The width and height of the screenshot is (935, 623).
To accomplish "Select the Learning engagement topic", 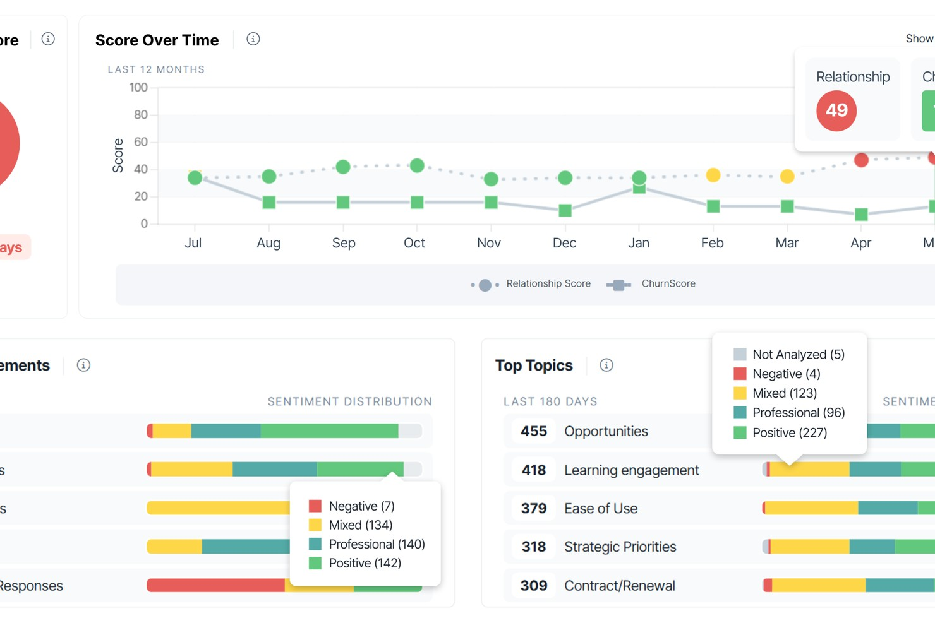I will 631,470.
